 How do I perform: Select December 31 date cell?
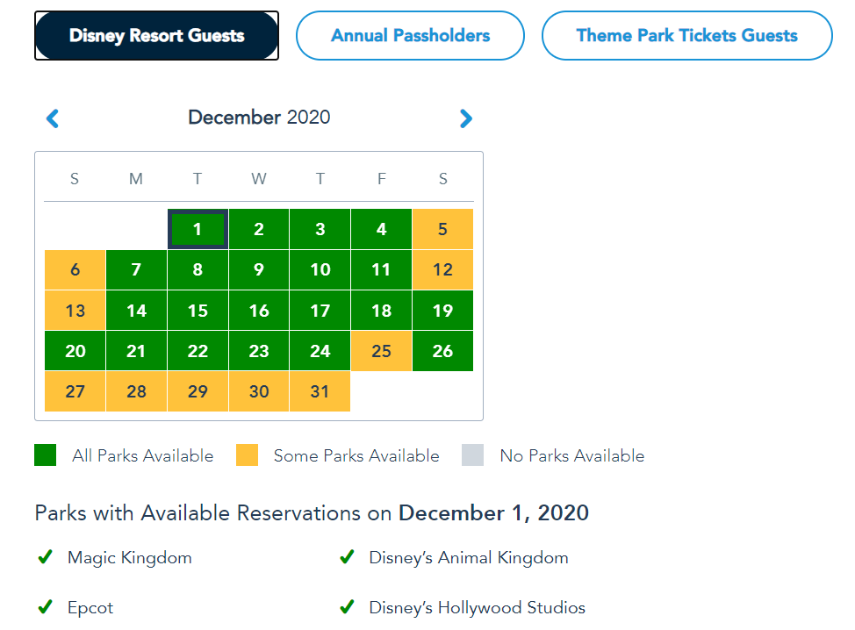pos(320,391)
